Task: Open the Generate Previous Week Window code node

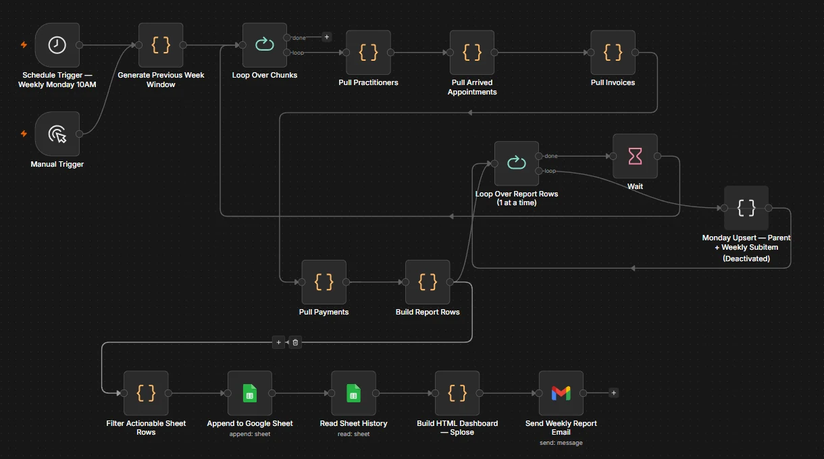Action: (161, 45)
